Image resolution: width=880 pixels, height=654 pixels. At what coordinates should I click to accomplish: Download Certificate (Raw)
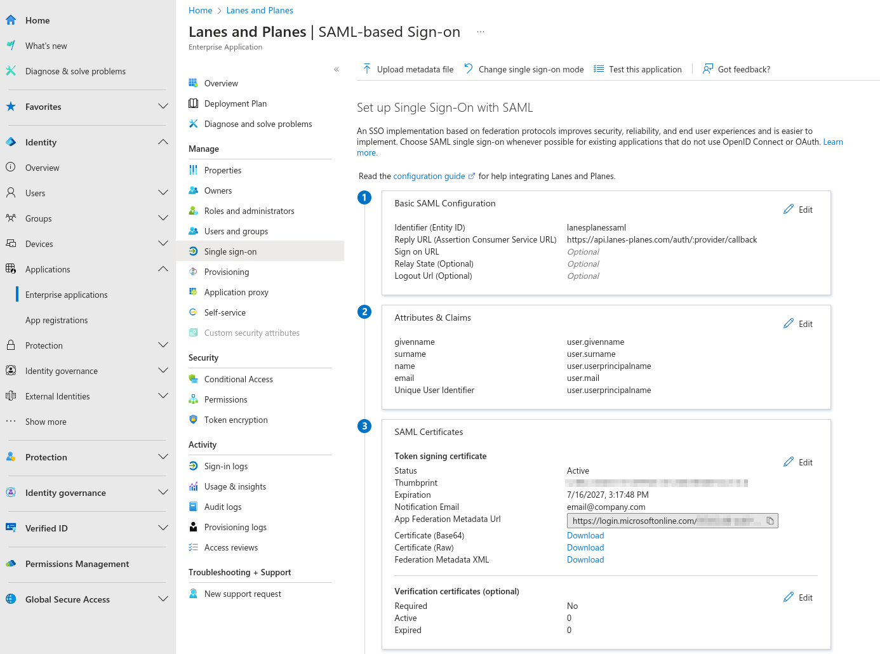[x=585, y=547]
